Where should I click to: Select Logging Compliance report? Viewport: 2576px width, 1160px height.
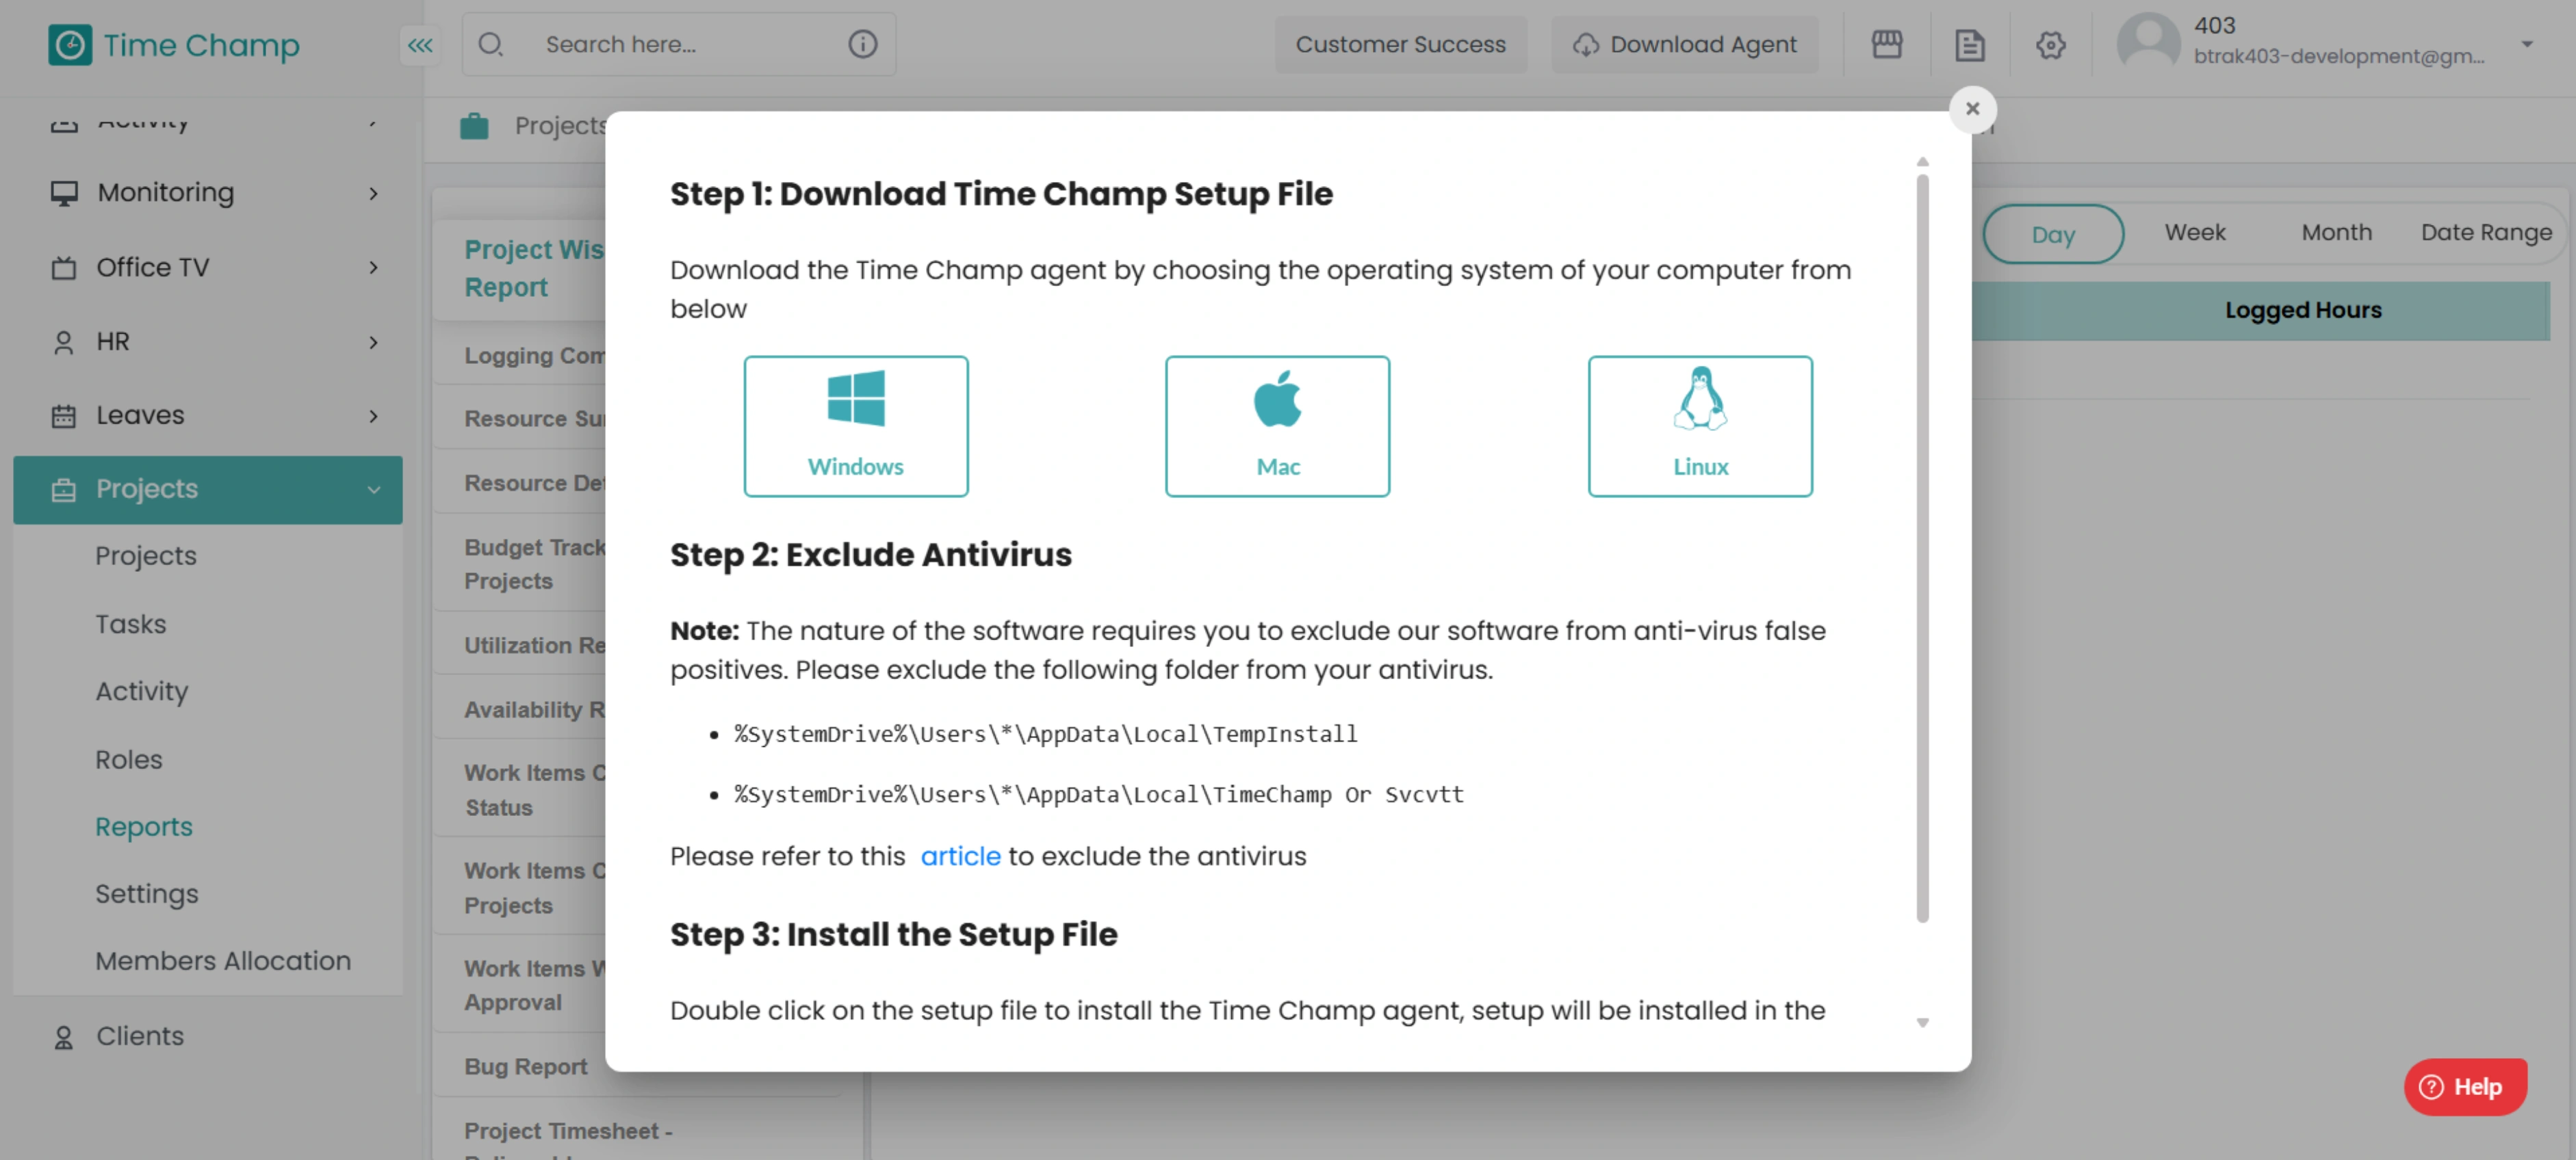[534, 356]
